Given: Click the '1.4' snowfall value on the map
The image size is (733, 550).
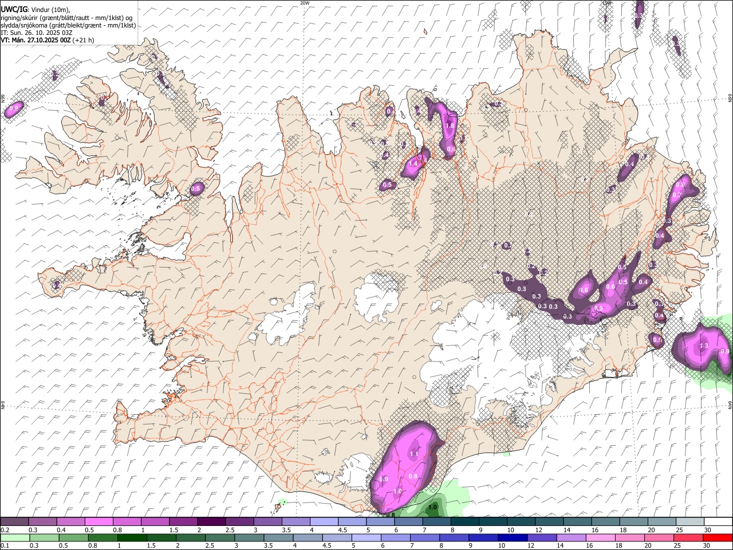Looking at the screenshot, I should coord(413,163).
